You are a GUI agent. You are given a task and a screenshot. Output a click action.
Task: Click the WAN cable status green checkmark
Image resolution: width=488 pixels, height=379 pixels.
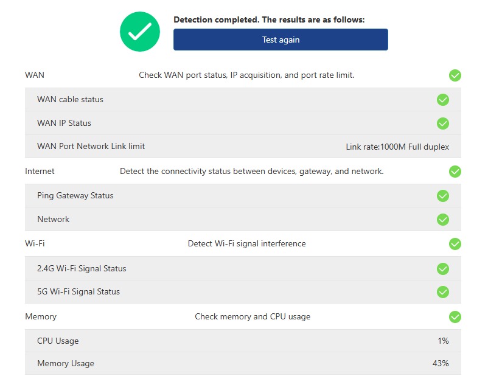point(443,100)
